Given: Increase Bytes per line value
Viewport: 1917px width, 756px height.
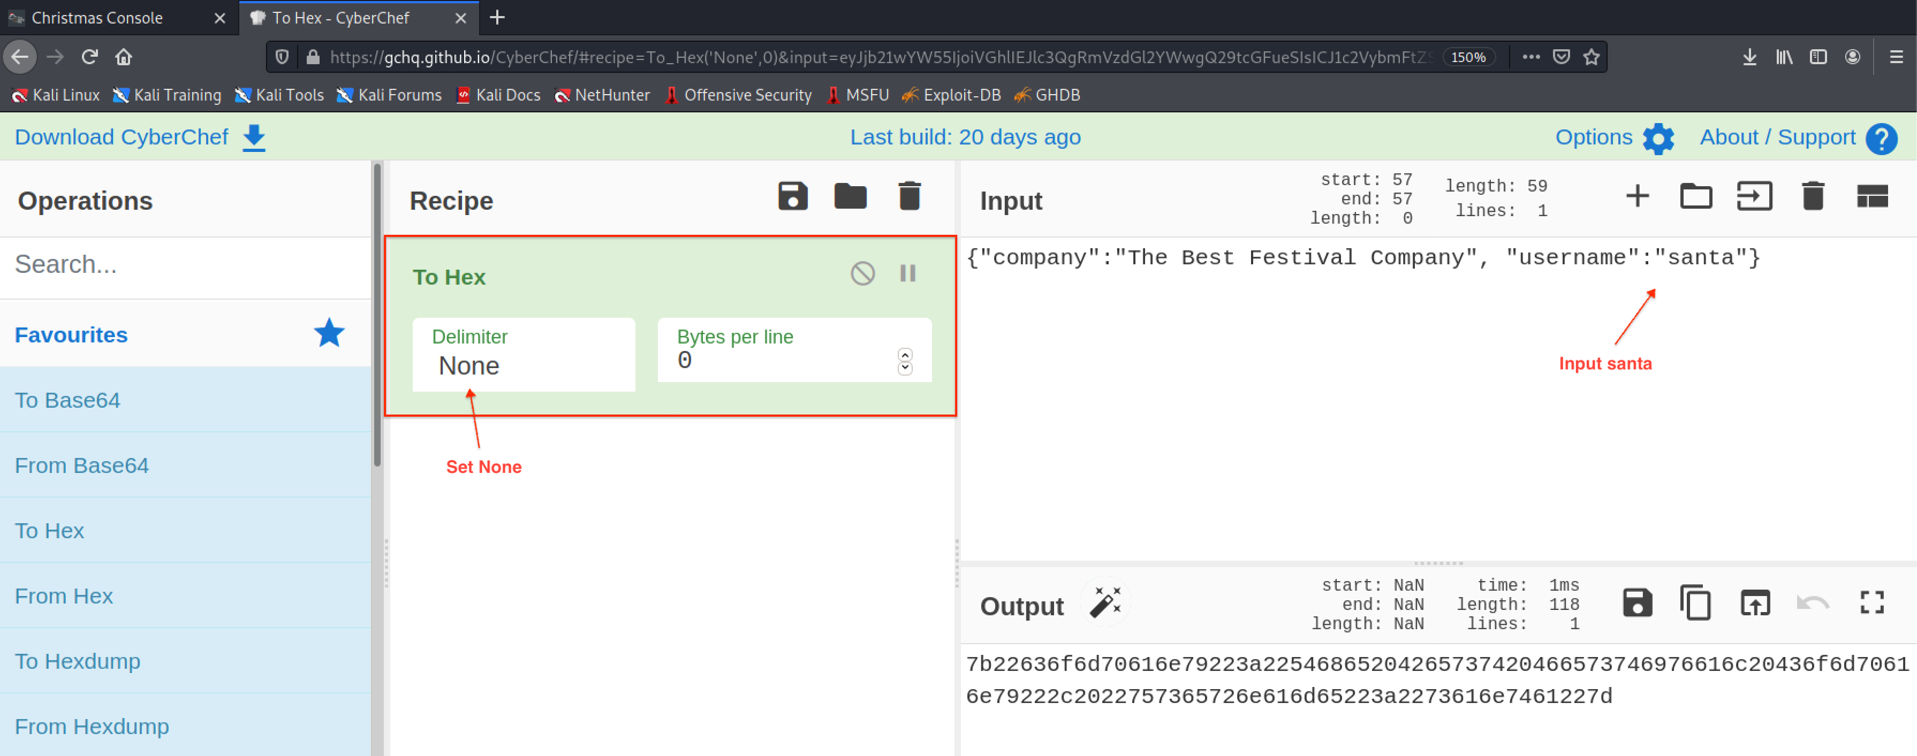Looking at the screenshot, I should coord(905,355).
